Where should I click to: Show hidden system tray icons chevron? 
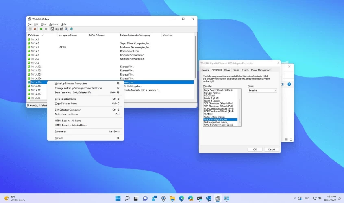coord(295,198)
